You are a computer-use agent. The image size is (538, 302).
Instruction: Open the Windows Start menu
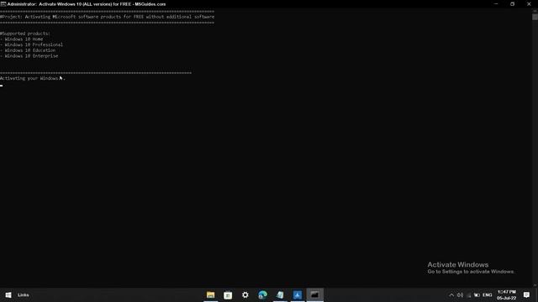point(8,294)
